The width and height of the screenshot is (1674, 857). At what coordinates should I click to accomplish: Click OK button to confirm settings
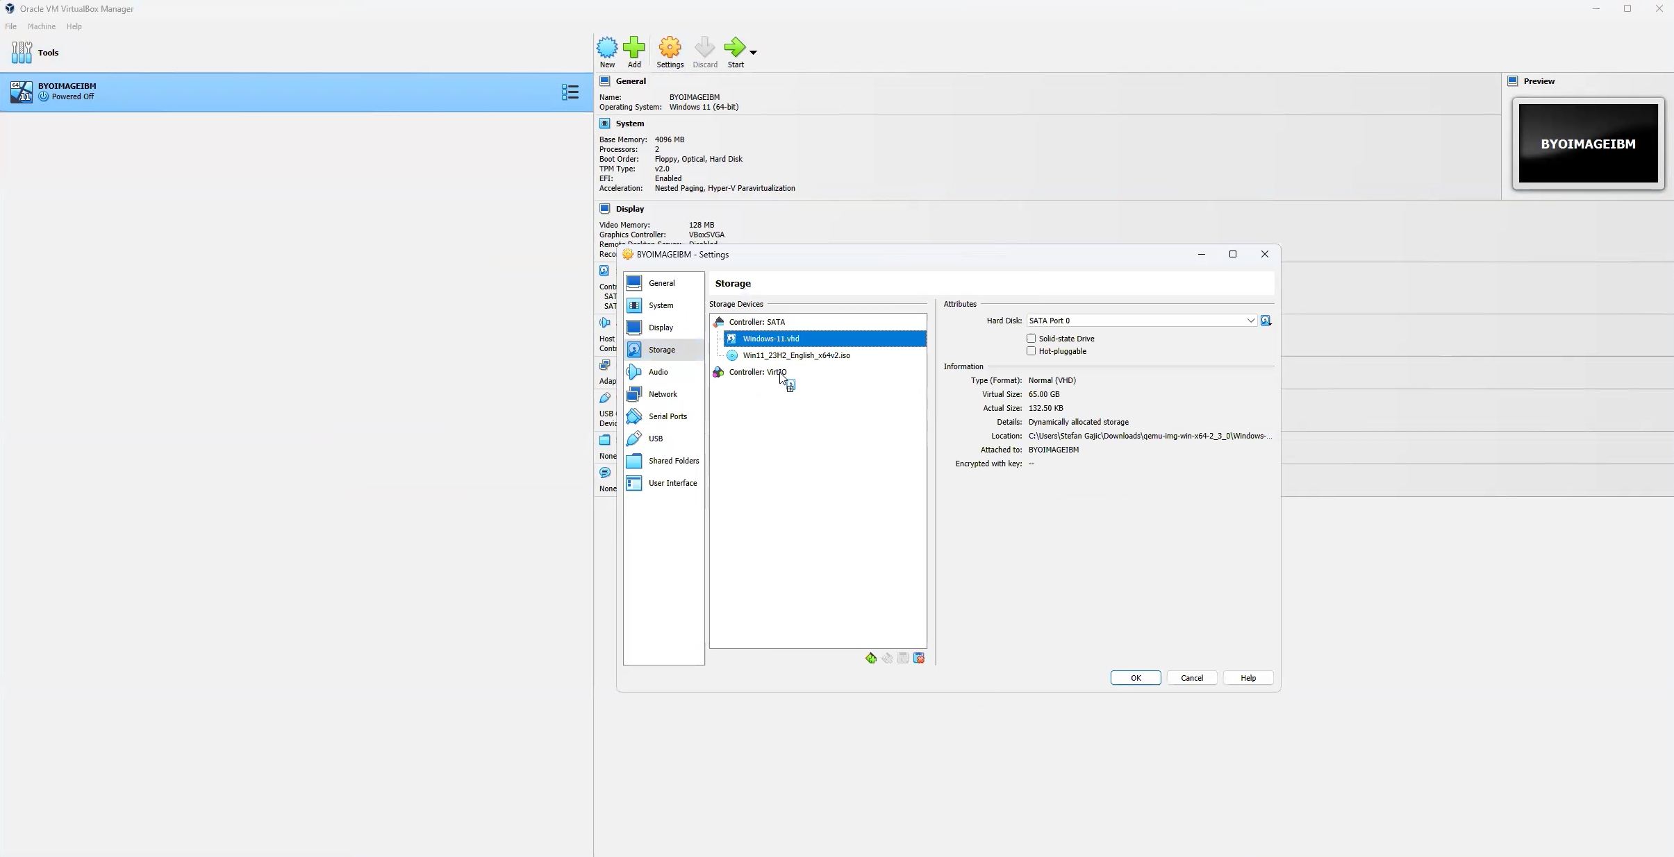pyautogui.click(x=1136, y=678)
